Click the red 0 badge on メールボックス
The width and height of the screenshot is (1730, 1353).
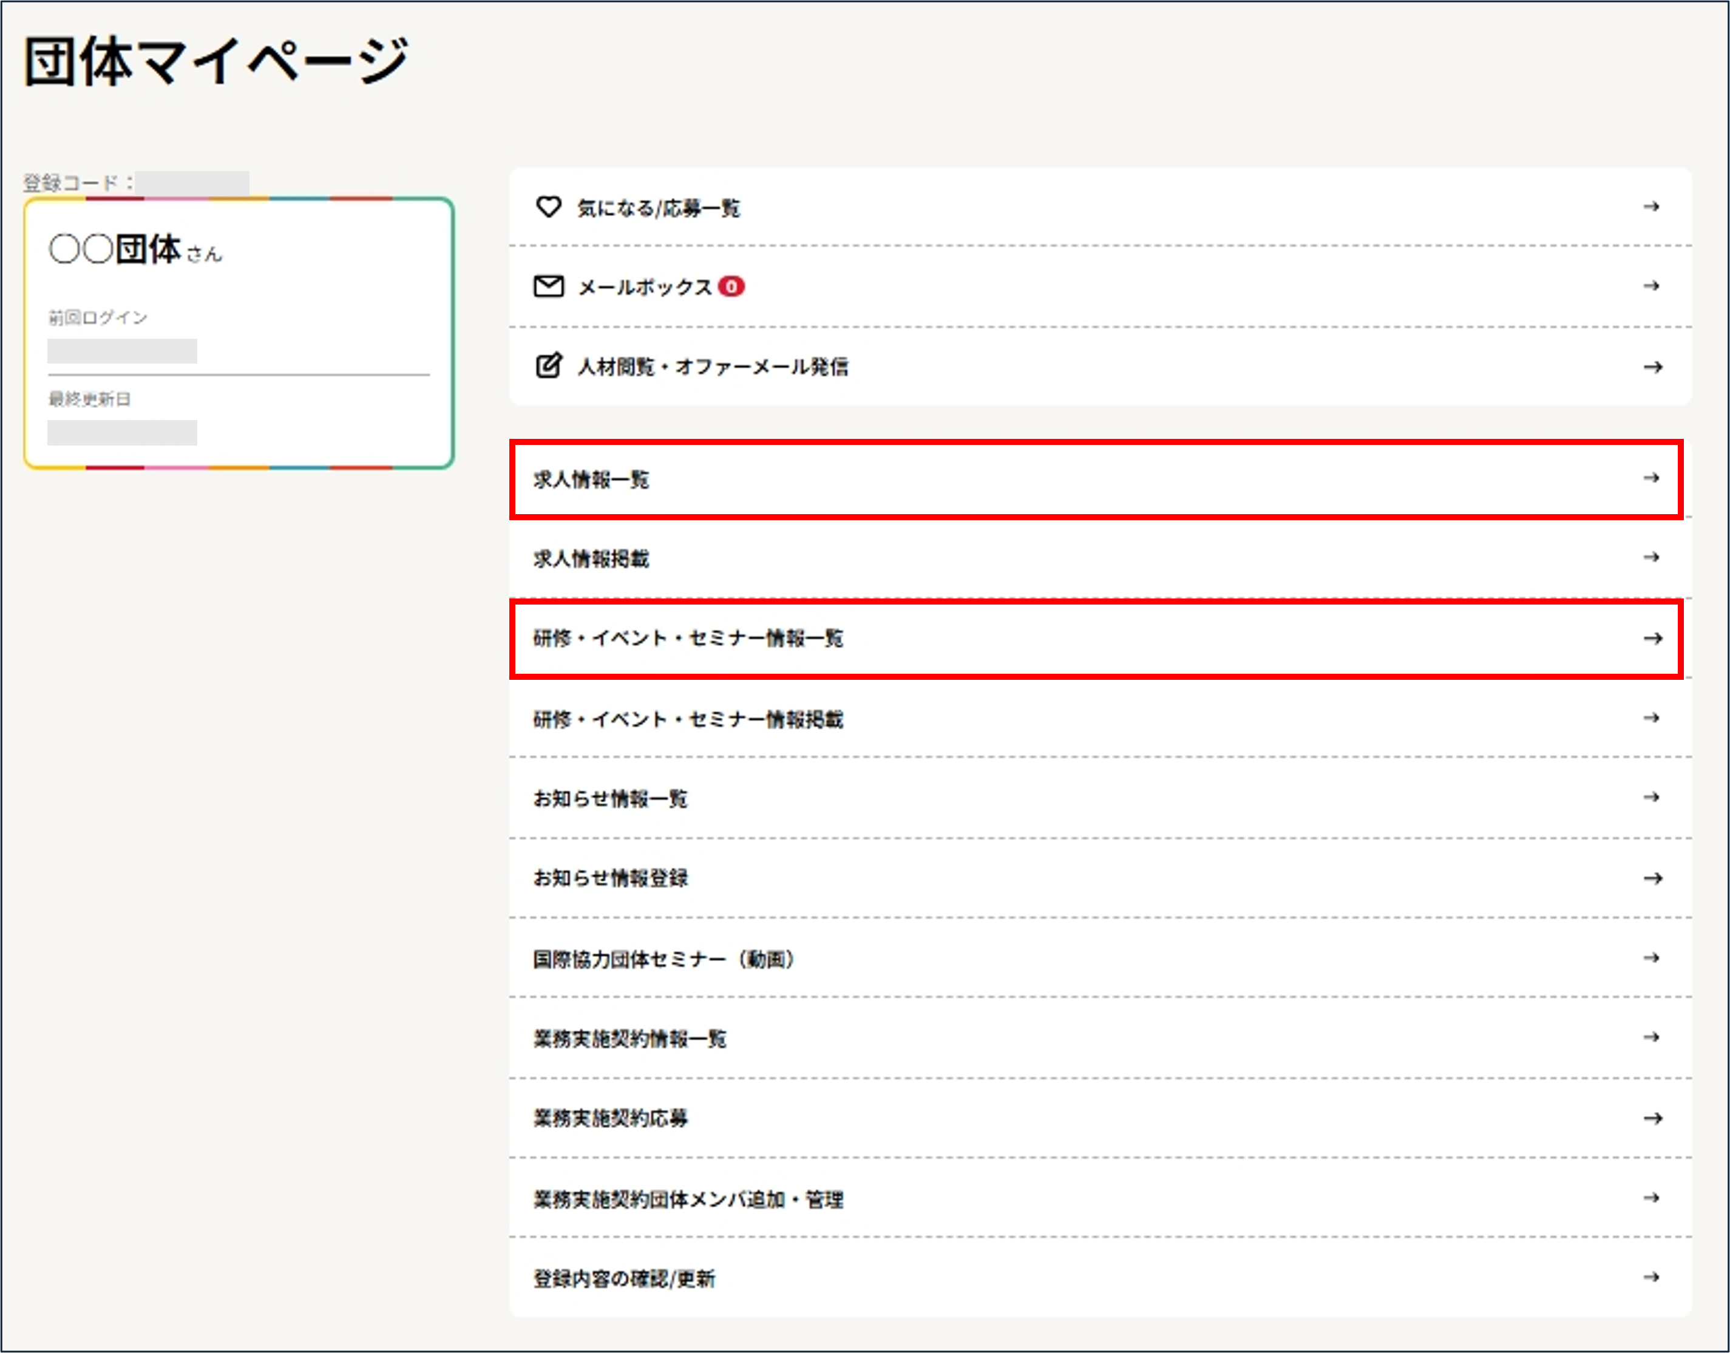point(731,286)
